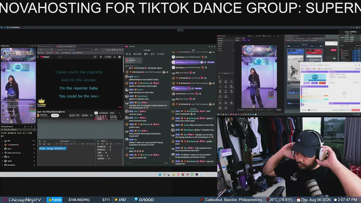Open Edit menu in the SCORERS Notepad

pos(102,144)
